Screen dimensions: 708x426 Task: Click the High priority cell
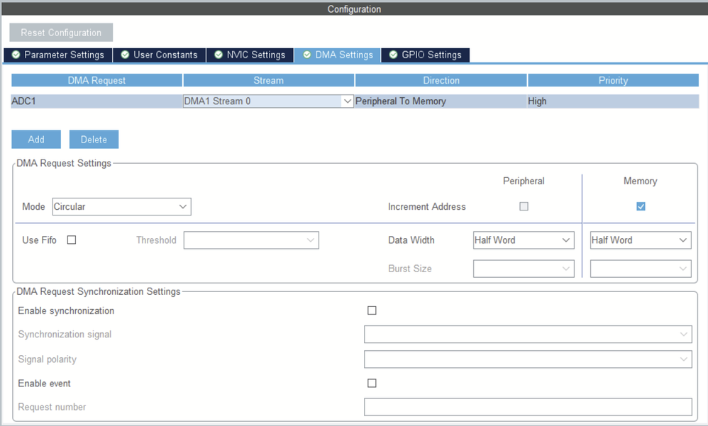click(613, 101)
